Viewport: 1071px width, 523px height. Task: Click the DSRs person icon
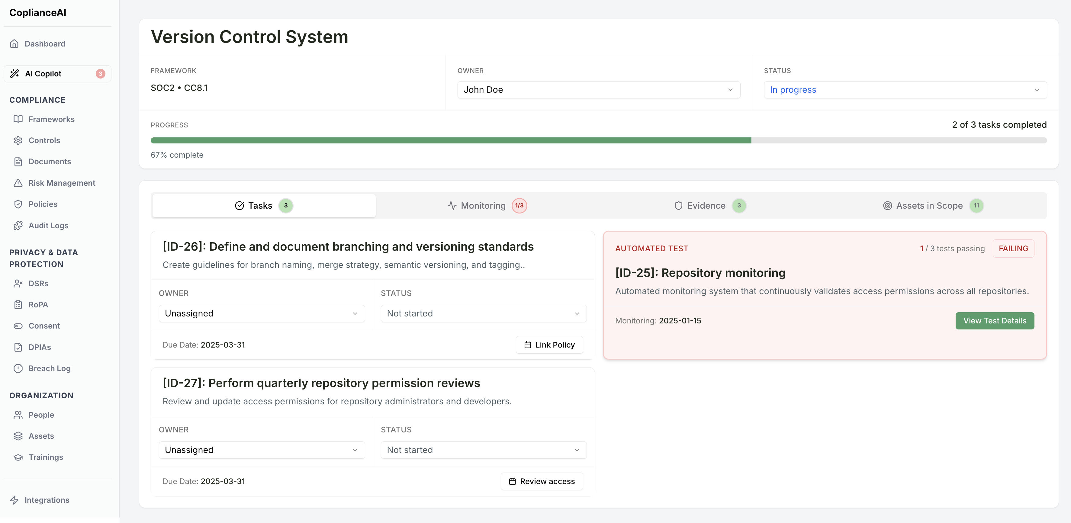[x=18, y=284]
